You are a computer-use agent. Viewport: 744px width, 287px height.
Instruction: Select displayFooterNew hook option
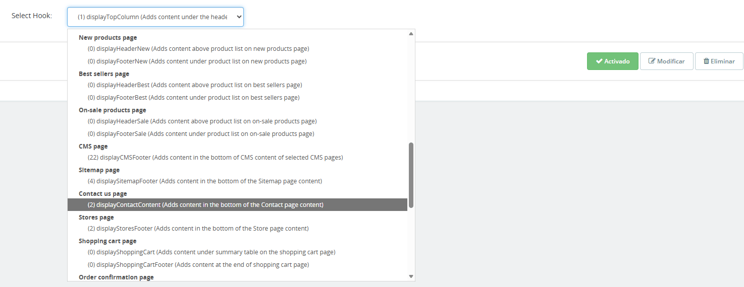coord(197,61)
